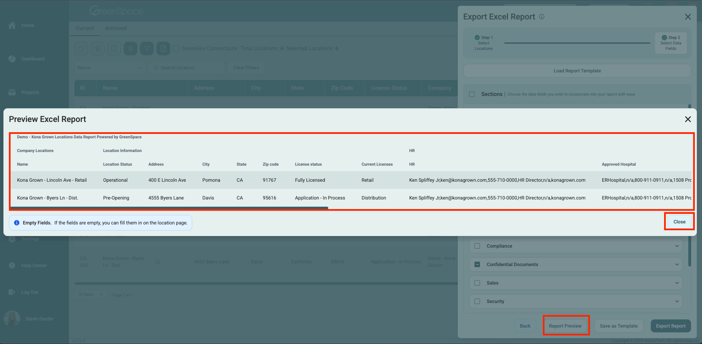Click the Back button in export panel
Image resolution: width=702 pixels, height=344 pixels.
[525, 326]
